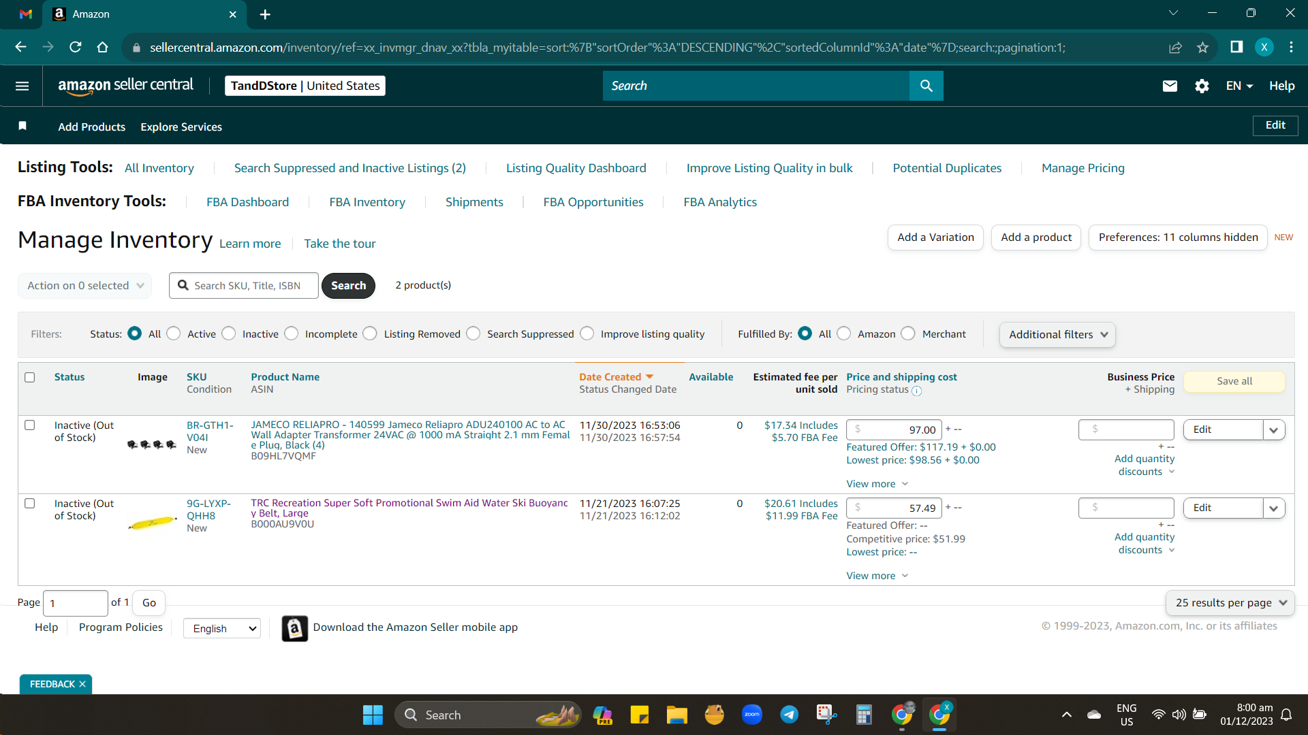The width and height of the screenshot is (1308, 735).
Task: Open File Explorer from the taskbar
Action: click(676, 715)
